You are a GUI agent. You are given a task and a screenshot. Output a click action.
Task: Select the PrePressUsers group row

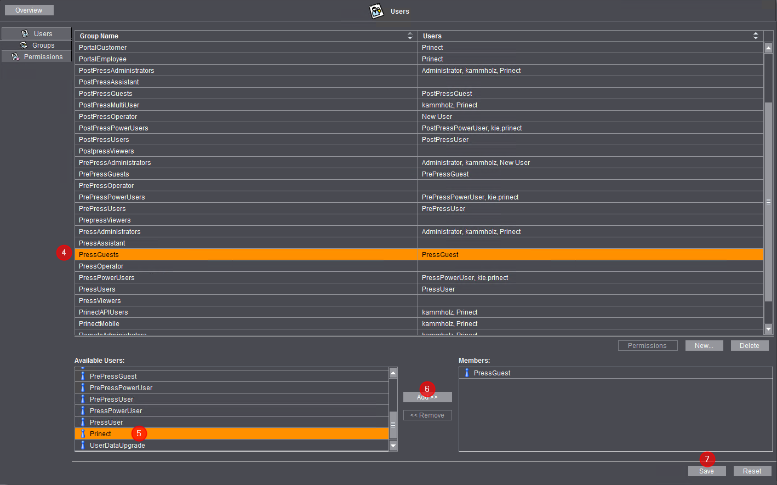[x=419, y=208]
